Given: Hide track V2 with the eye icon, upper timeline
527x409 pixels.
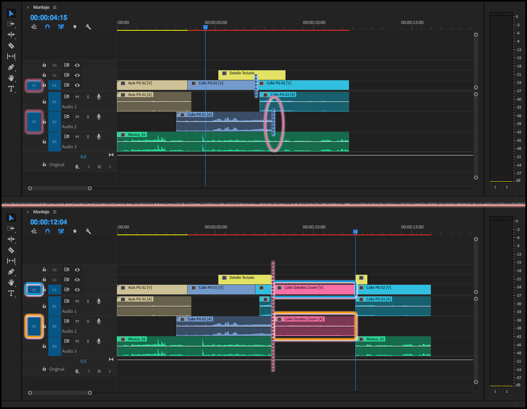Looking at the screenshot, I should [77, 75].
